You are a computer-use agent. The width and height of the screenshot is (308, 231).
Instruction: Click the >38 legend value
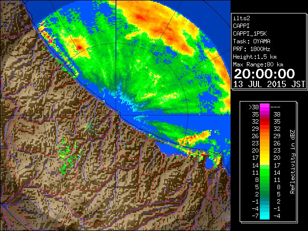pyautogui.click(x=254, y=107)
